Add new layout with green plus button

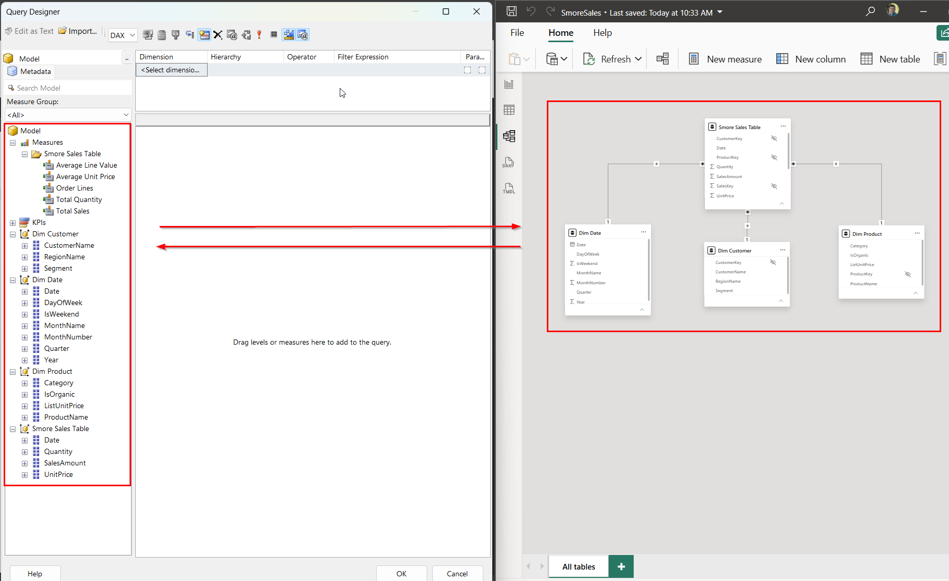point(621,566)
